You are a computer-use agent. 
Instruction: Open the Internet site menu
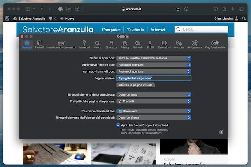pyautogui.click(x=158, y=30)
